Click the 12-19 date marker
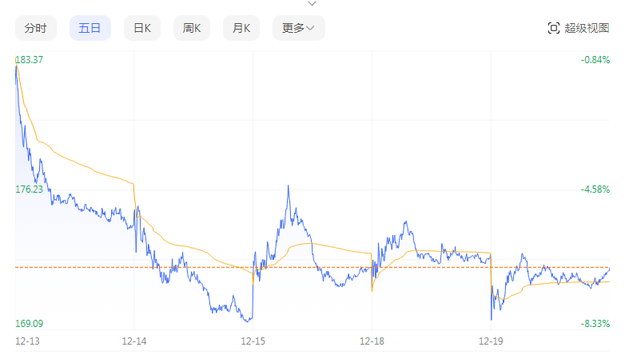Viewport: 629px width, 355px height. click(490, 341)
